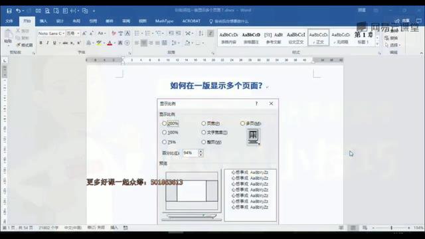Image resolution: width=425 pixels, height=239 pixels.
Task: Align text left
Action: (137, 43)
